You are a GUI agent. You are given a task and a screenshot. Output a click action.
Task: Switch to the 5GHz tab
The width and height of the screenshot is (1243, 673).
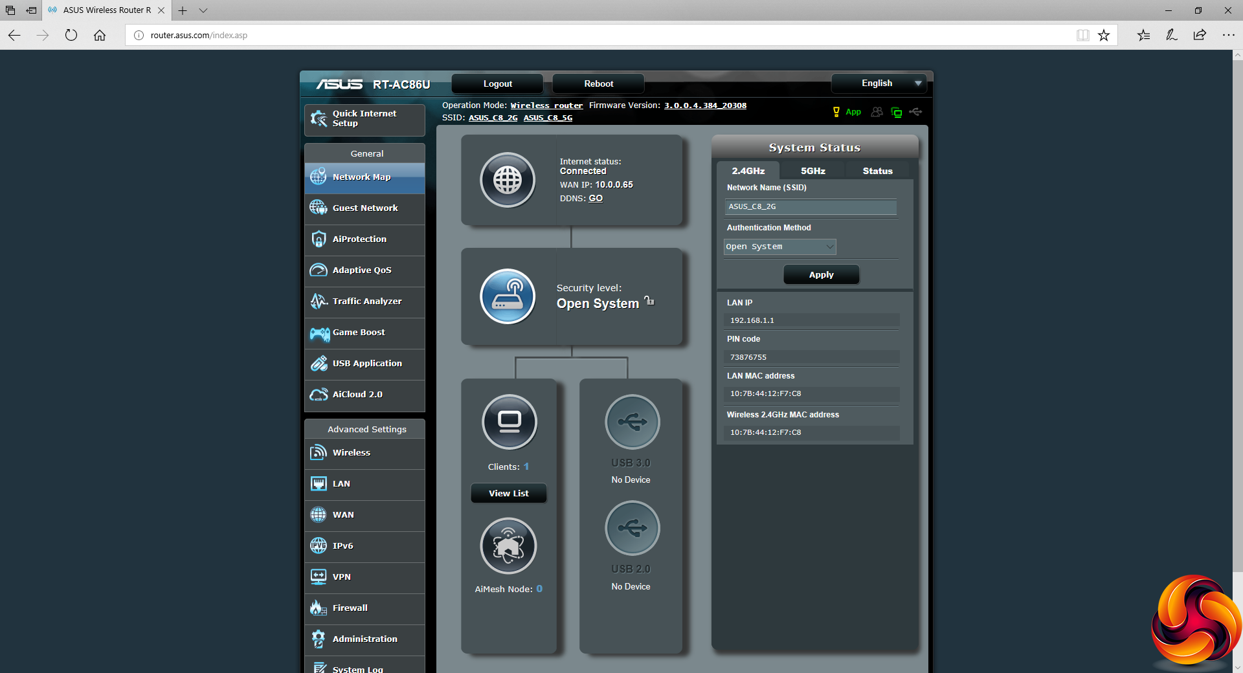pos(812,171)
